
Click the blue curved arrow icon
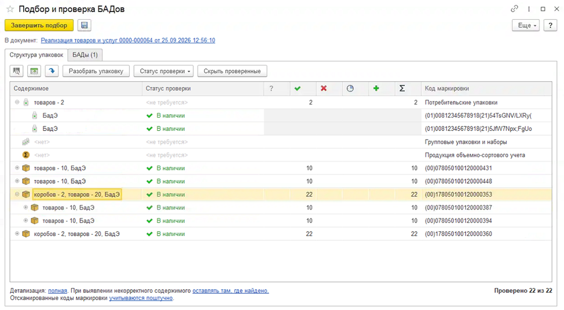pyautogui.click(x=52, y=71)
